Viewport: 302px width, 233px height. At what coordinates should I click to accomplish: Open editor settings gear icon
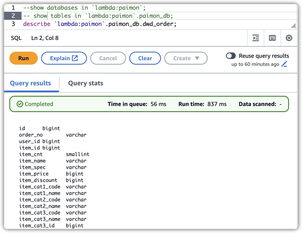(x=289, y=38)
